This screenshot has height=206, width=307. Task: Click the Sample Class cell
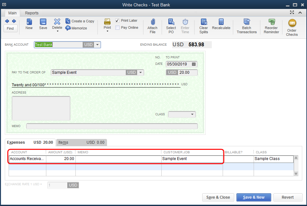pyautogui.click(x=273, y=159)
